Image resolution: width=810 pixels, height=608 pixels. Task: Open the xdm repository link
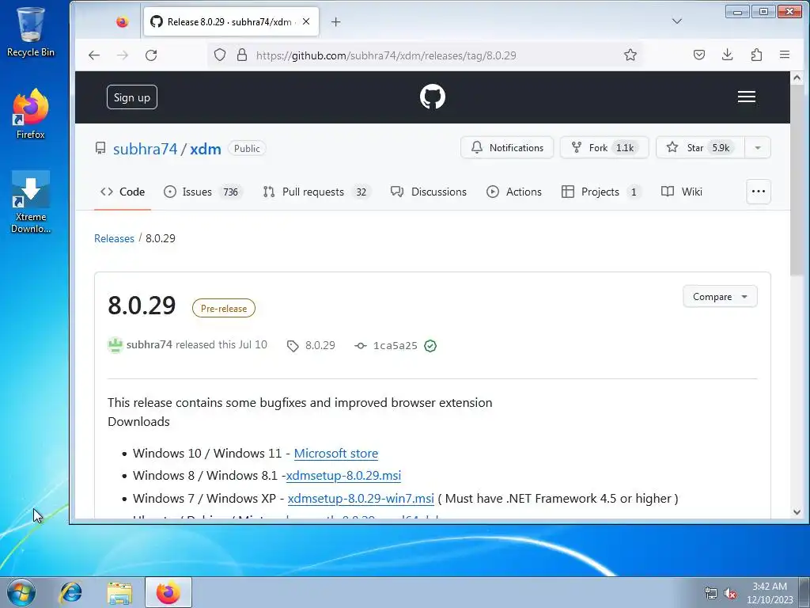(x=205, y=149)
